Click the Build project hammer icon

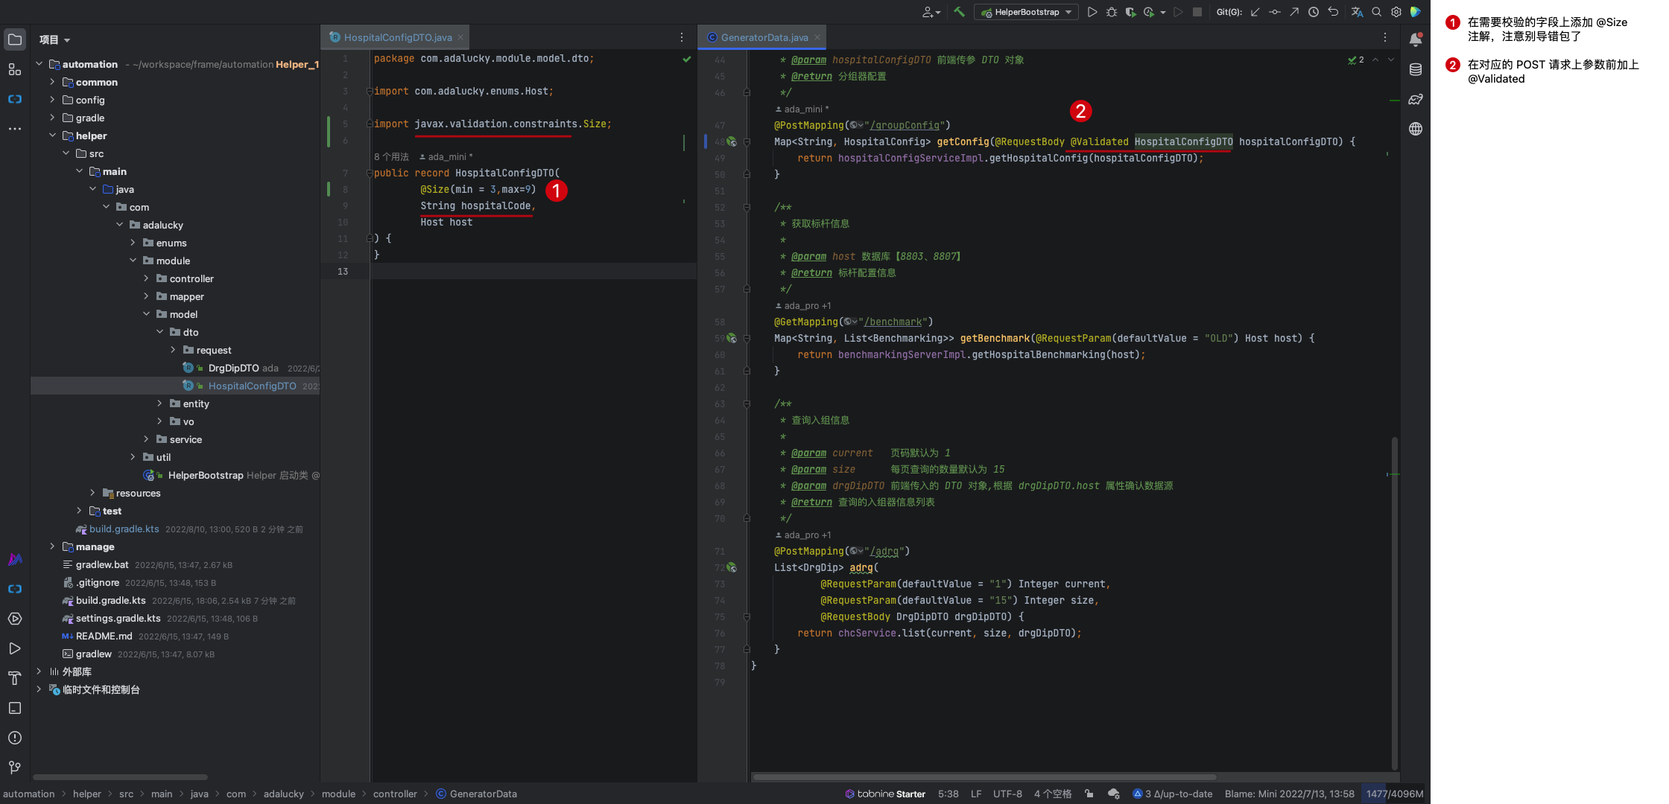[959, 12]
